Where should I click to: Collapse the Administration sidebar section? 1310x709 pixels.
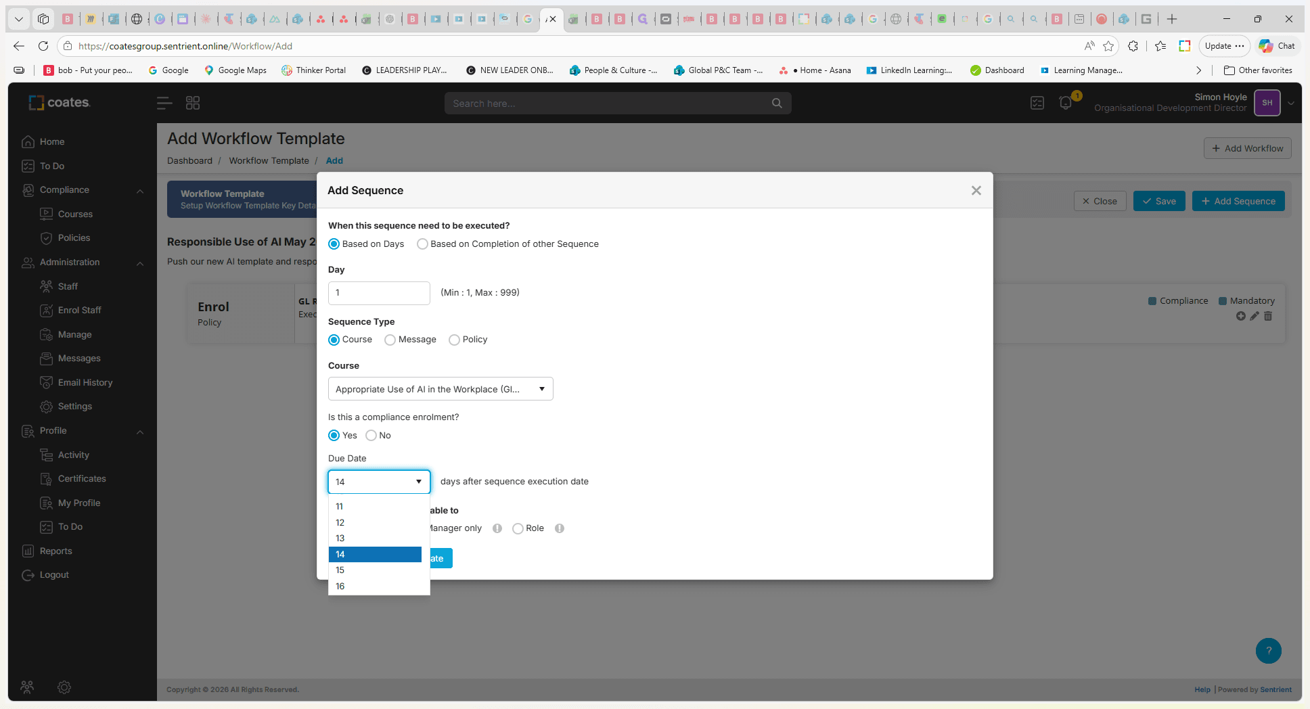pyautogui.click(x=140, y=263)
